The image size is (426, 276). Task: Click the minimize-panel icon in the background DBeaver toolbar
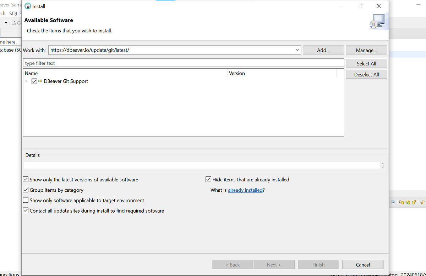(393, 202)
